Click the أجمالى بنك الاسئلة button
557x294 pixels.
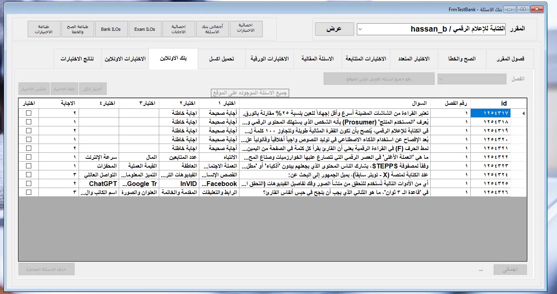coord(212,29)
